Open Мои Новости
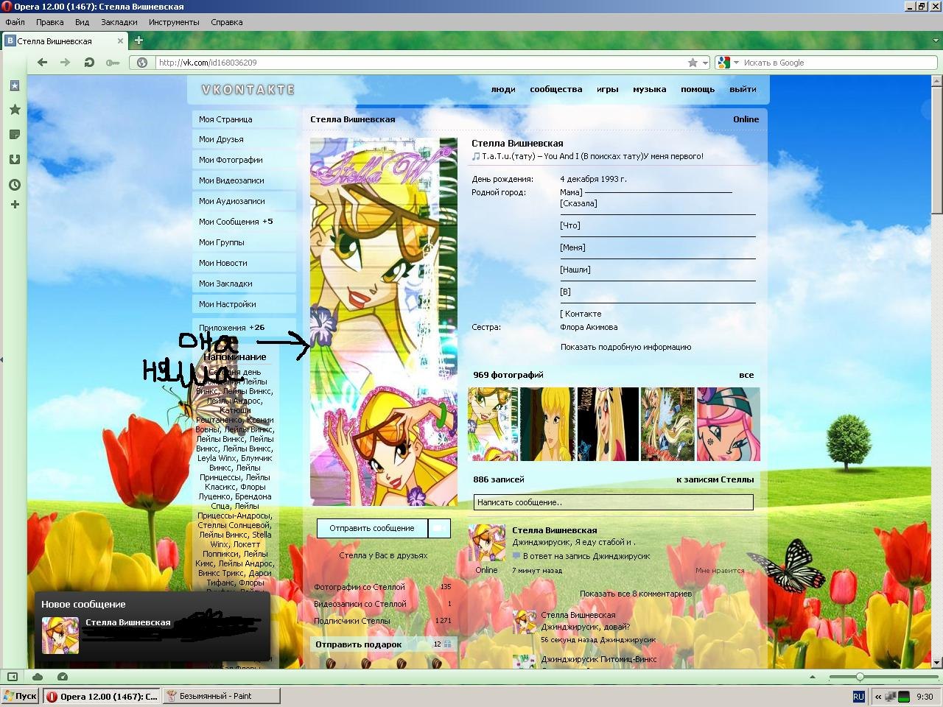The image size is (943, 707). coord(245,263)
